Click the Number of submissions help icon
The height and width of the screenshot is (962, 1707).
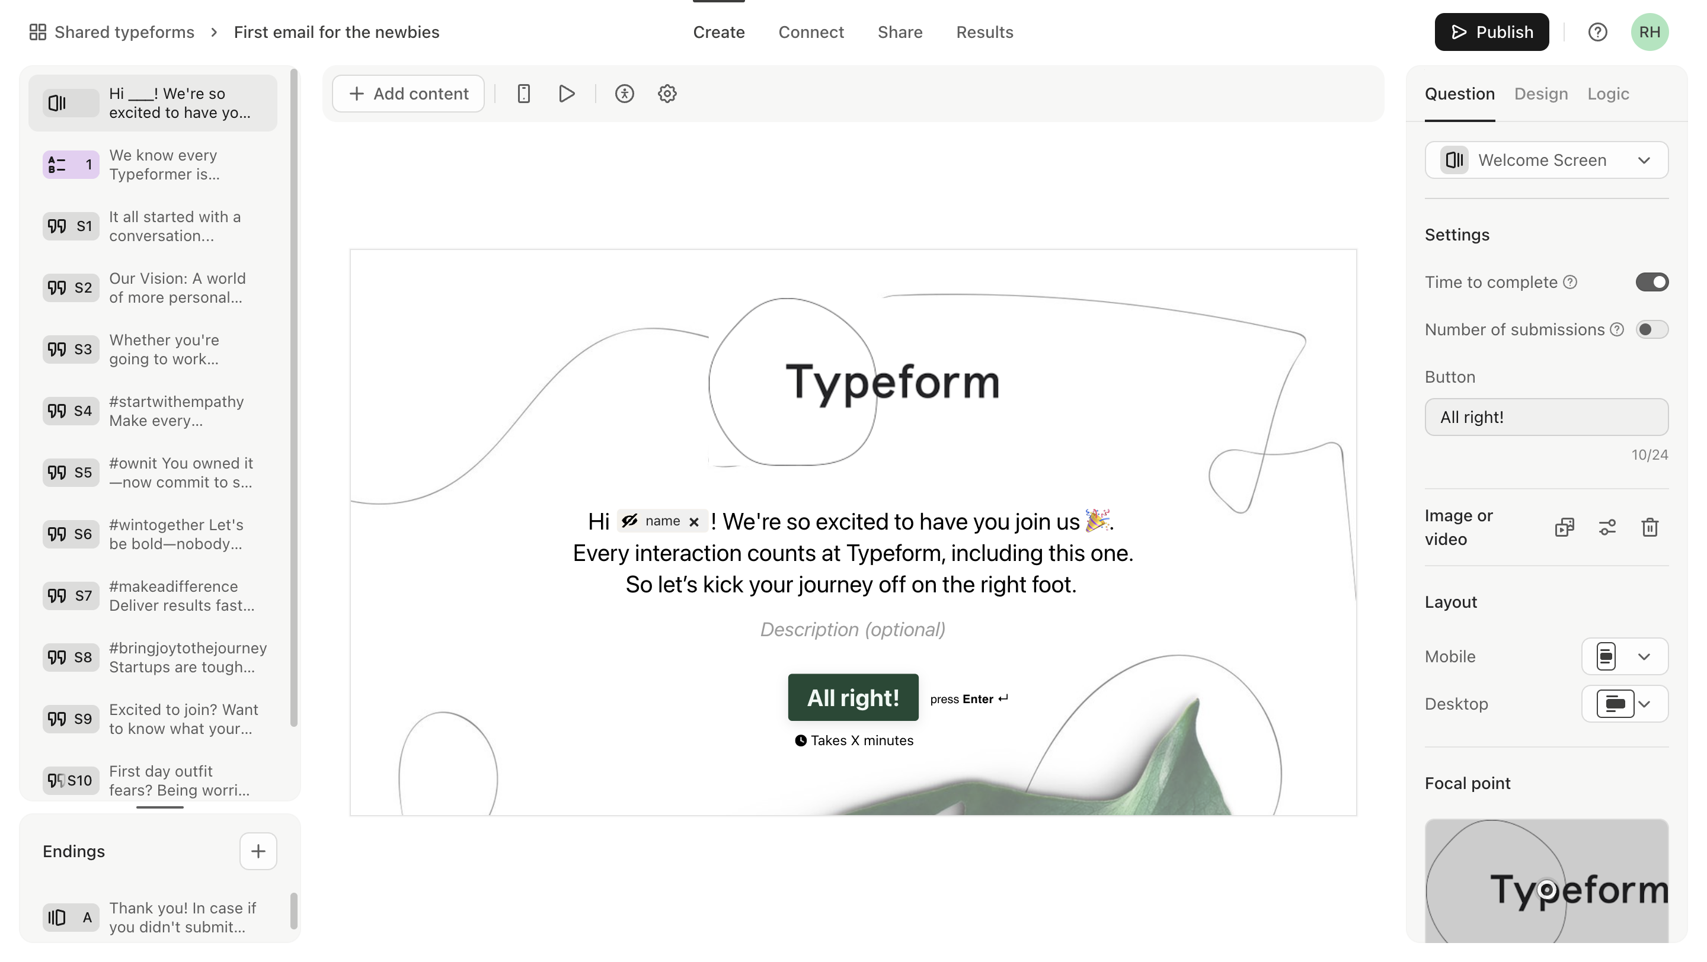(x=1617, y=329)
